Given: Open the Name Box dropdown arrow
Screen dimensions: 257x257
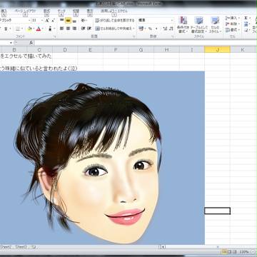Looking at the screenshot, I should tap(11, 43).
